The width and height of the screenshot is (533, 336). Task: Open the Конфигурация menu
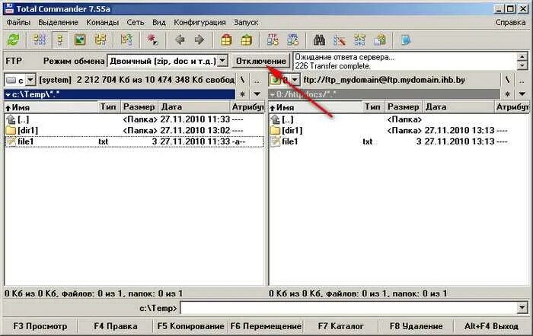click(x=199, y=22)
